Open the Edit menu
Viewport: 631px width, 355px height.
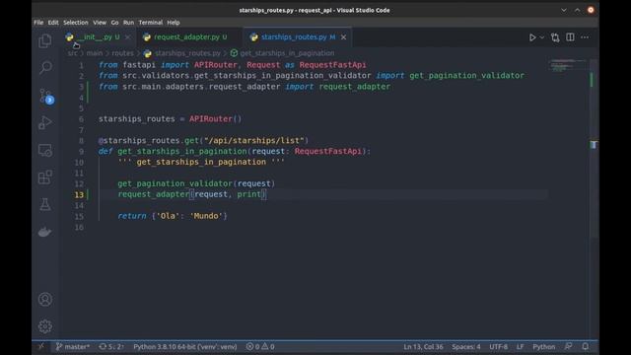53,23
